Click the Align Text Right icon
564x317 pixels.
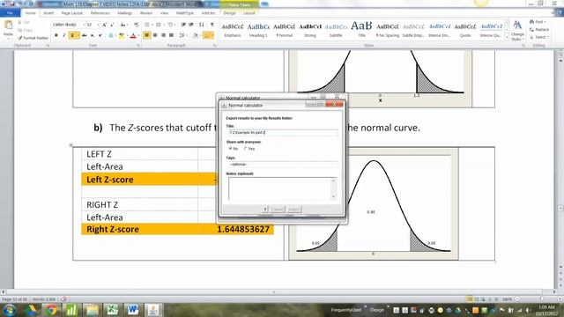(163, 35)
